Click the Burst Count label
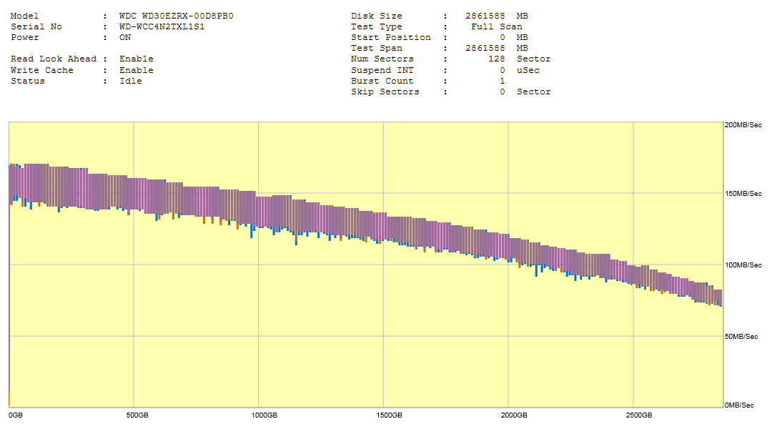This screenshot has height=429, width=772. (382, 81)
